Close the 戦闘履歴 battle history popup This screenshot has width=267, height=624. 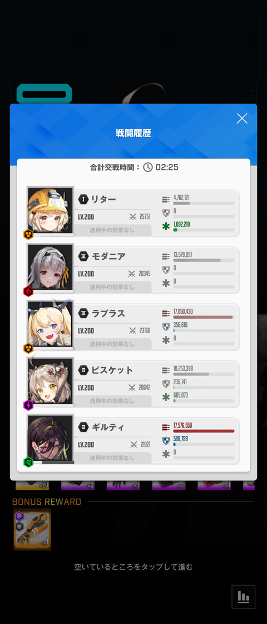click(242, 118)
